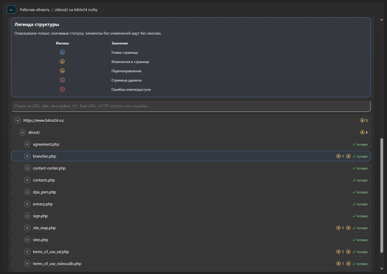Click the 'Иконка' column header in the legend
387x274 pixels.
click(x=62, y=43)
